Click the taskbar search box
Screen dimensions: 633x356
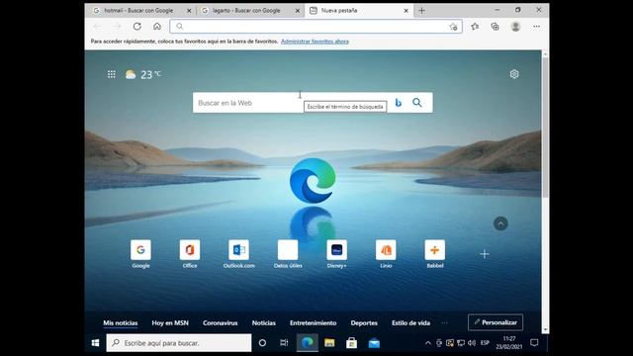[x=179, y=343]
